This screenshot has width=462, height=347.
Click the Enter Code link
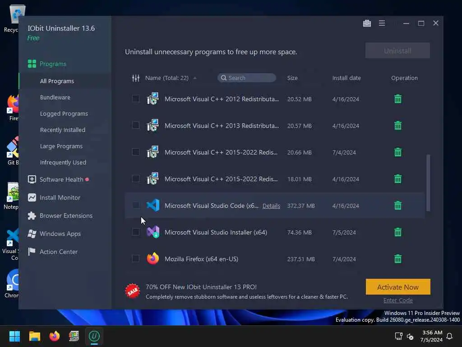point(398,300)
